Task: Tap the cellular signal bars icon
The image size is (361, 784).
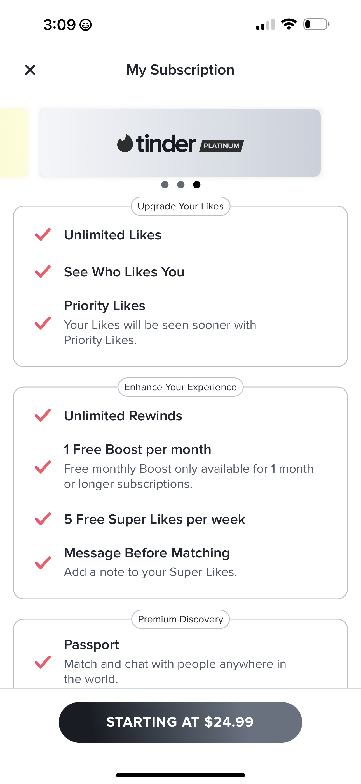Action: tap(265, 24)
